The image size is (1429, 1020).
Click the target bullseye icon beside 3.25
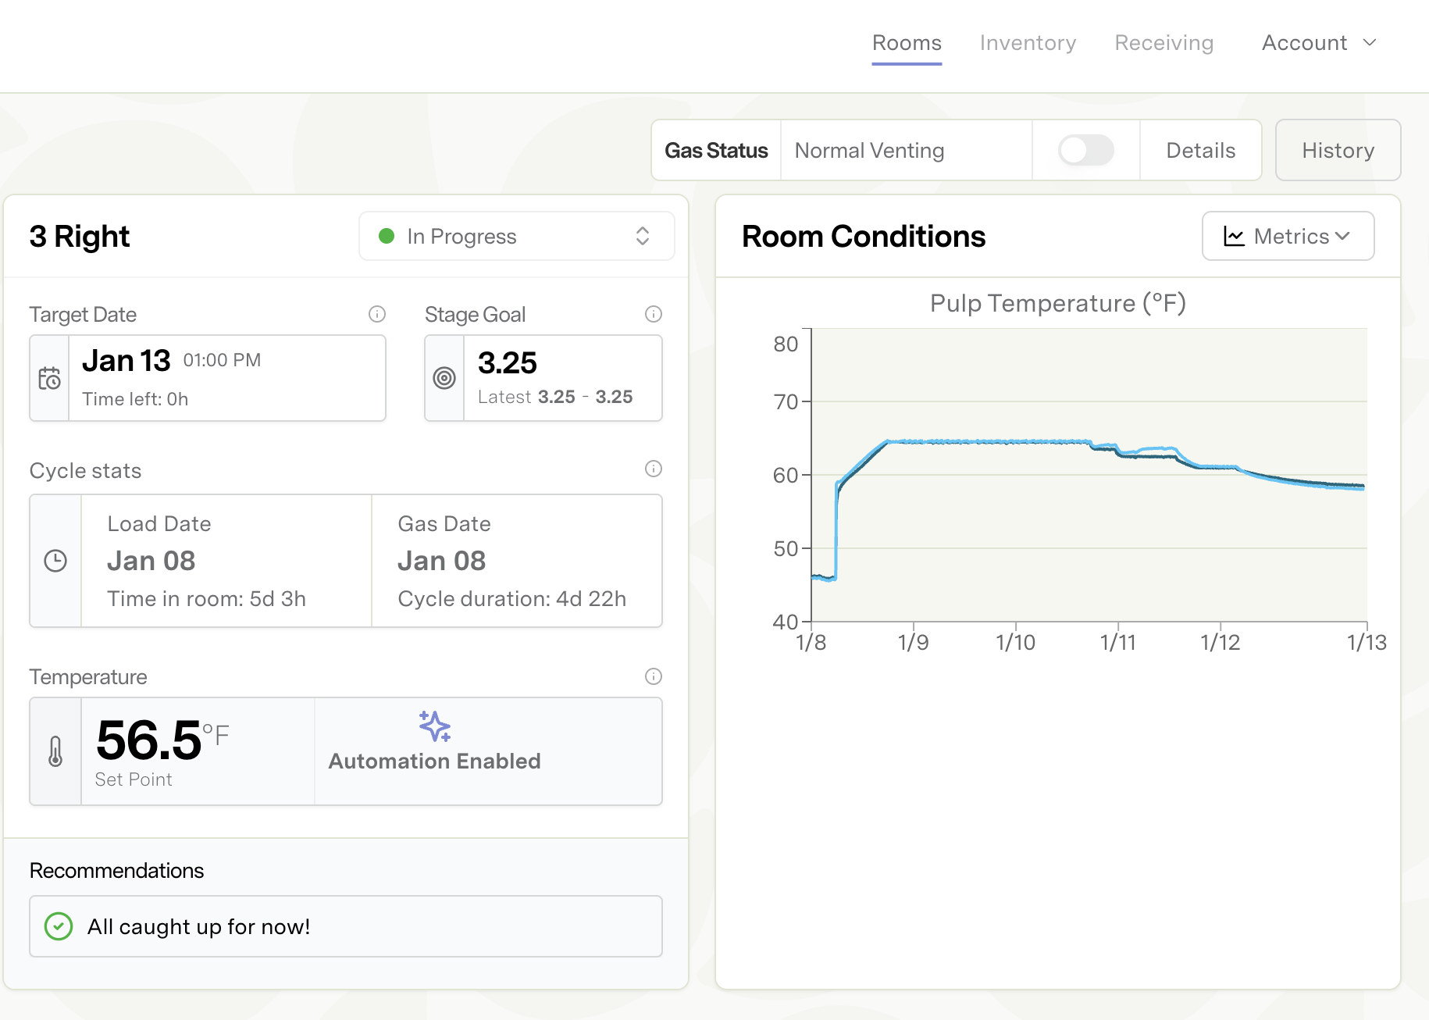pos(444,379)
